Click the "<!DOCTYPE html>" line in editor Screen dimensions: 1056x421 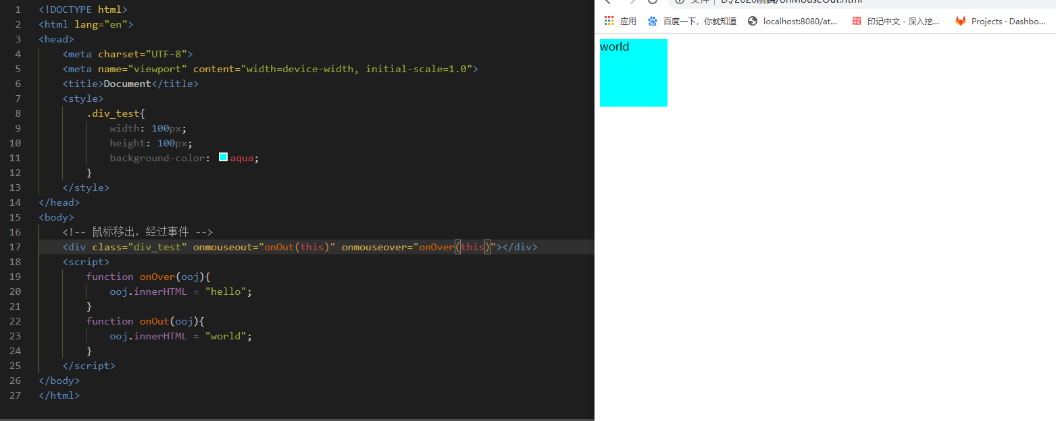(x=83, y=9)
